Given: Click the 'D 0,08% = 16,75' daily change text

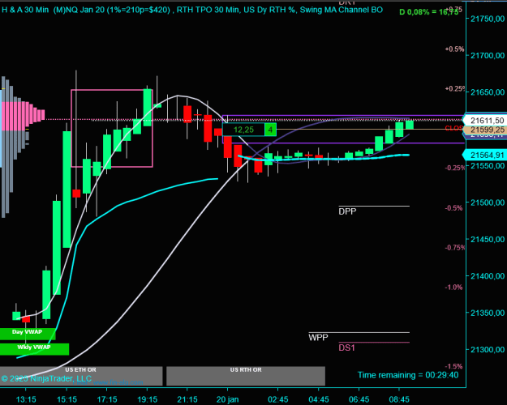Looking at the screenshot, I should coord(429,12).
